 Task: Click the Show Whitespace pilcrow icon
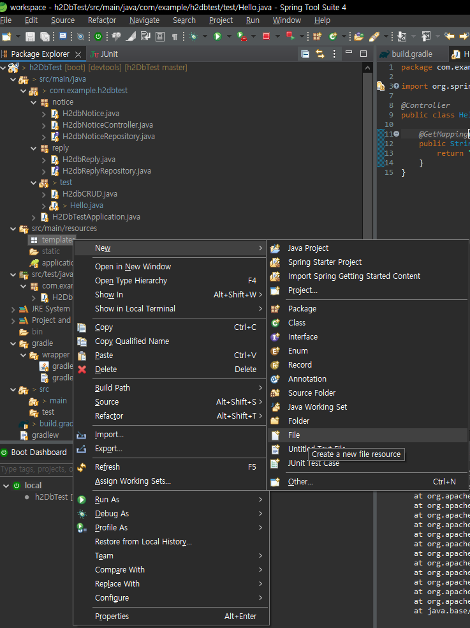pos(175,37)
